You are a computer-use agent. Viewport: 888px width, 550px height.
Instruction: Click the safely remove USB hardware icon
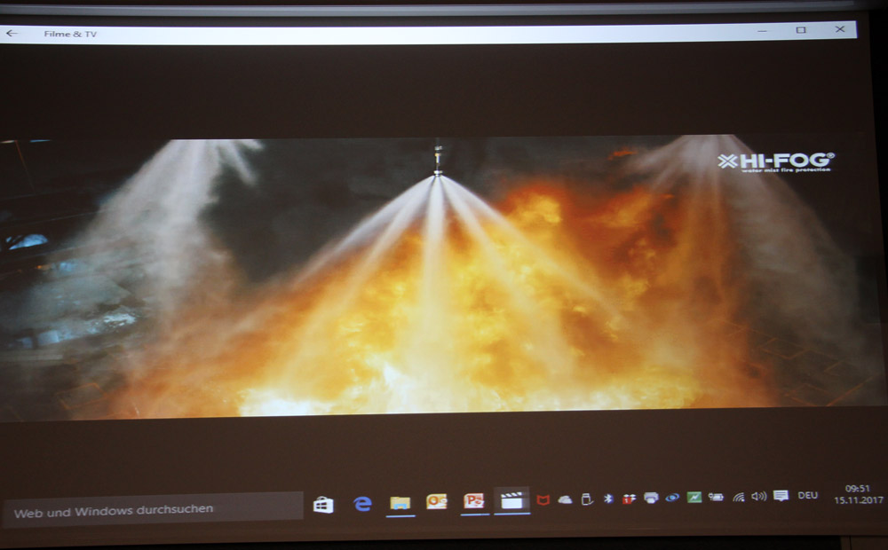587,499
